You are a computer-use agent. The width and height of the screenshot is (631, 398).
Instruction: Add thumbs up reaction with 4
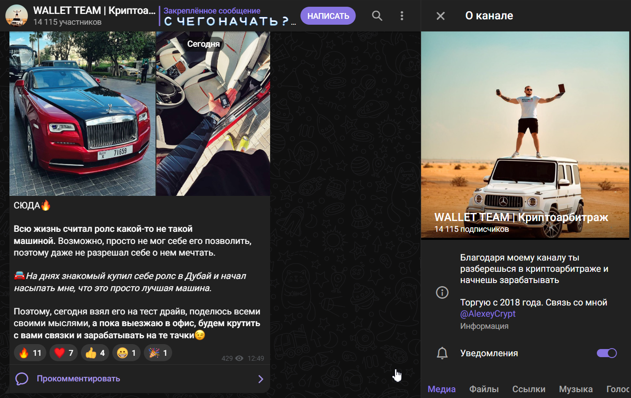tap(95, 353)
